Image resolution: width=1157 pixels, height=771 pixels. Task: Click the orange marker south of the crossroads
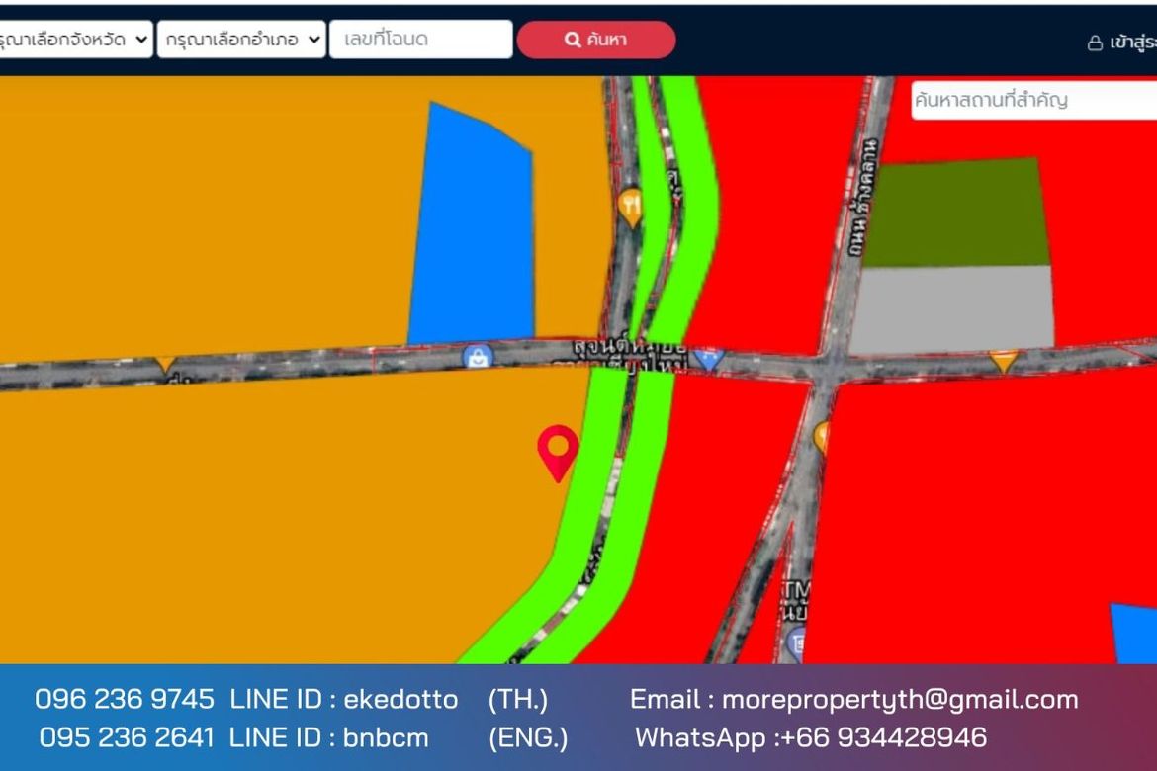tap(822, 436)
